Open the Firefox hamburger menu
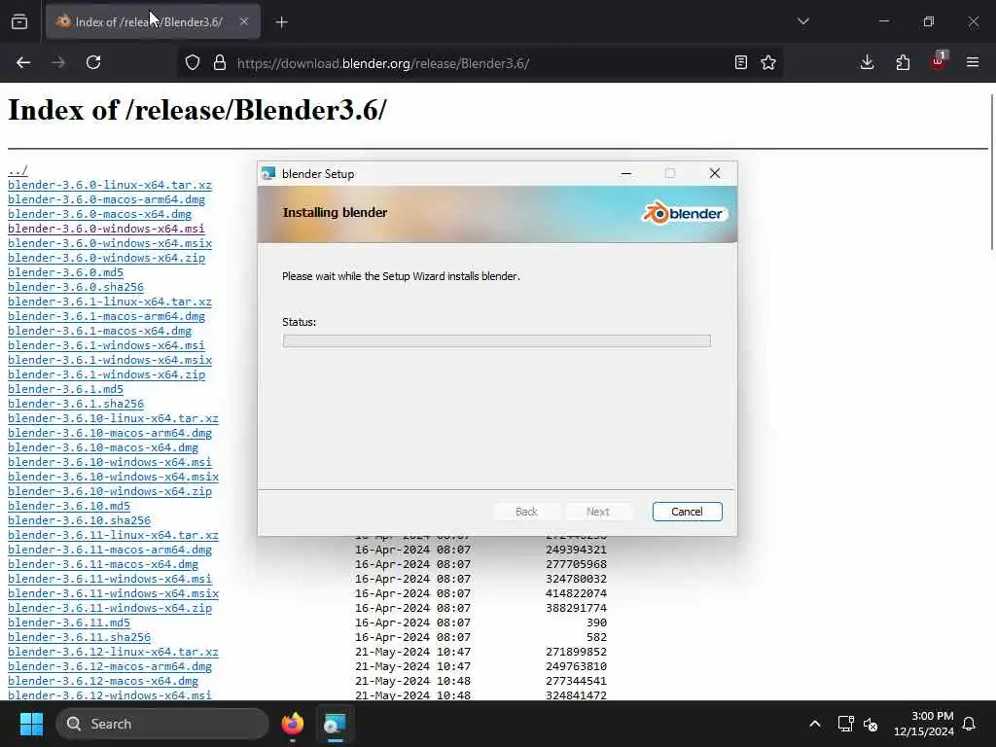 click(x=973, y=62)
